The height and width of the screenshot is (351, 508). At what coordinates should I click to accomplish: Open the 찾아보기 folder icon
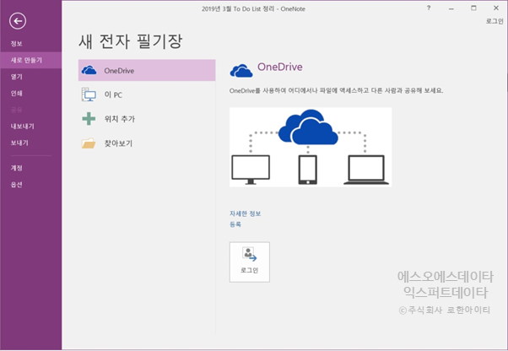click(89, 143)
